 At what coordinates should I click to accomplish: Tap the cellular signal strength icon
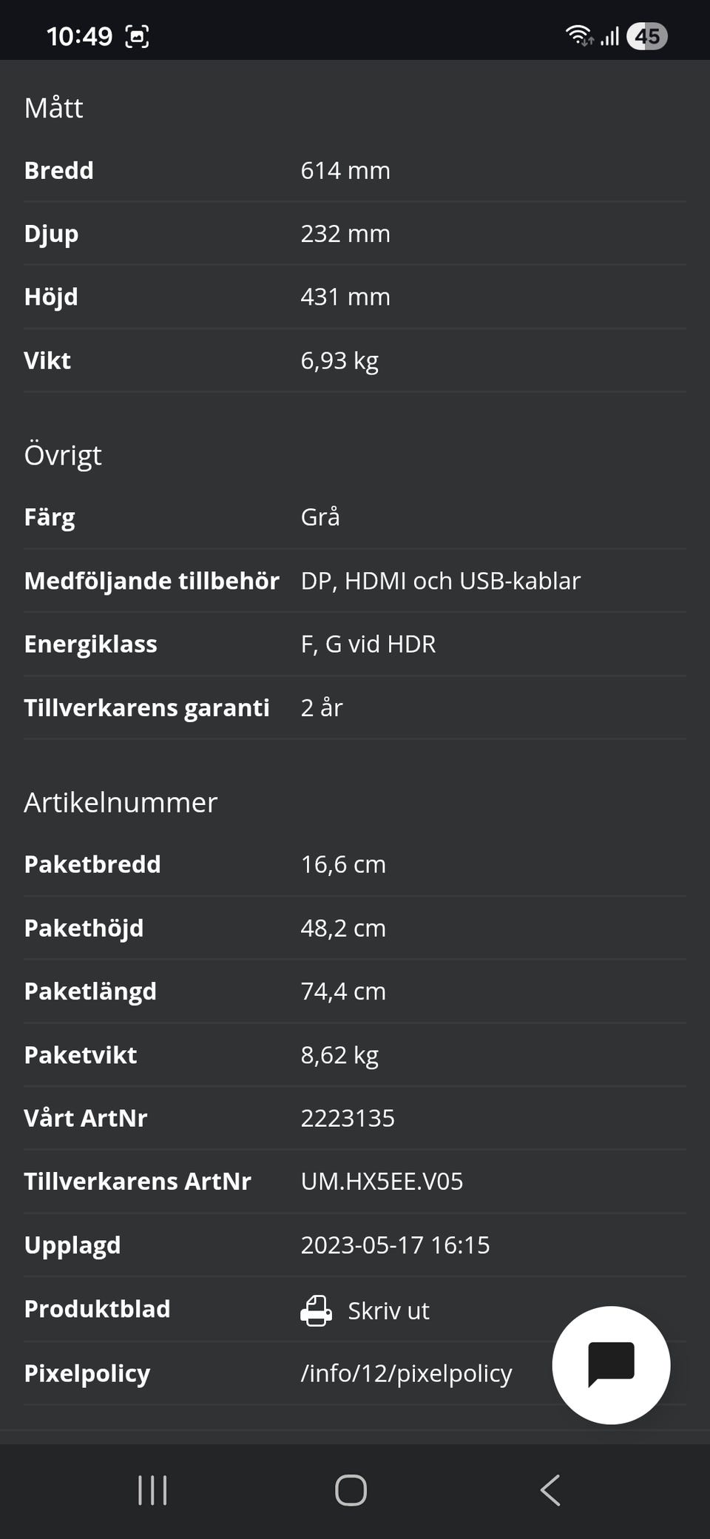click(x=611, y=35)
